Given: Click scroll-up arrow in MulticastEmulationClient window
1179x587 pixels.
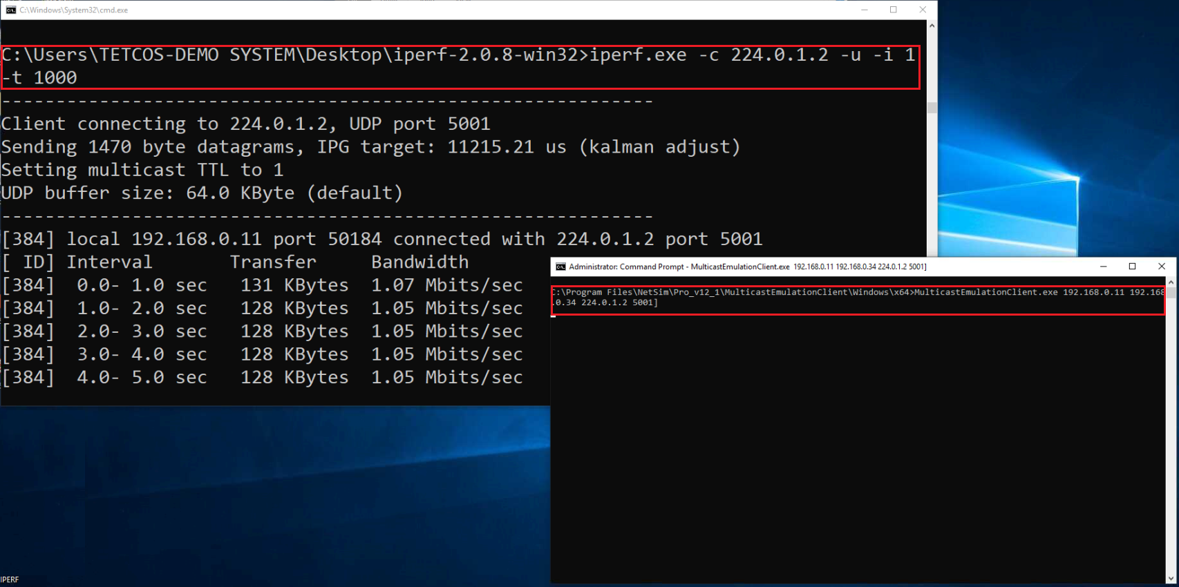Looking at the screenshot, I should pos(1171,282).
